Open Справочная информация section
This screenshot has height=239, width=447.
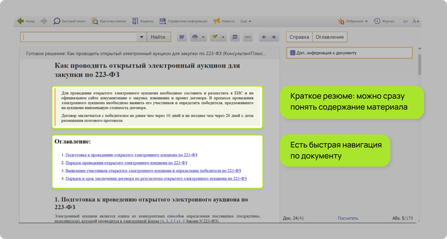pyautogui.click(x=183, y=21)
